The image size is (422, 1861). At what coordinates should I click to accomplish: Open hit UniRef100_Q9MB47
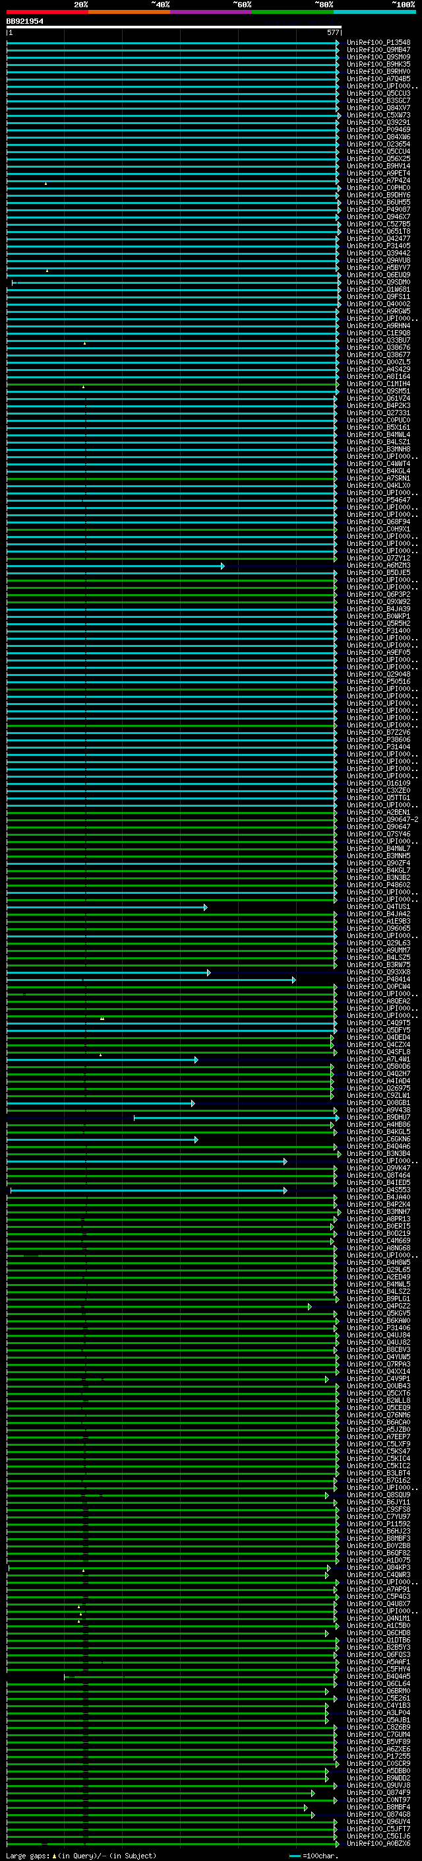click(378, 50)
